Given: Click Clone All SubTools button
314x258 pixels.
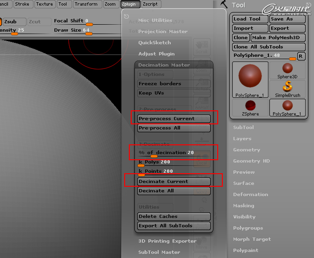Looking at the screenshot, I should pos(269,47).
